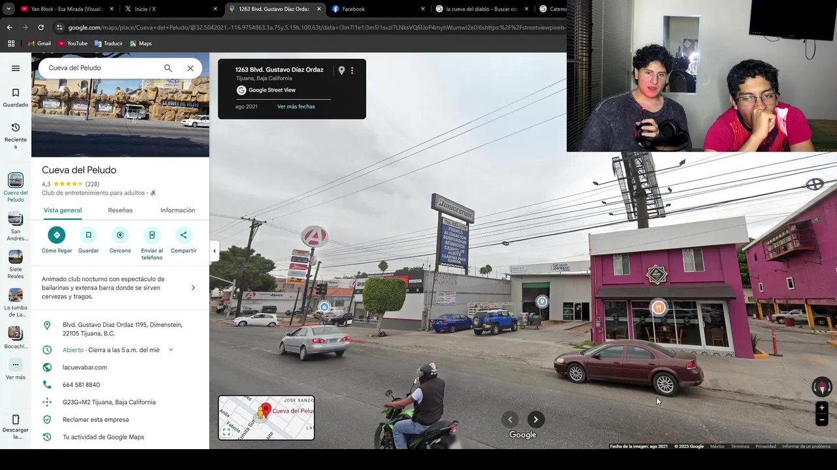
Task: Click the address Blvd. Gustavo Díaz Ordaz 1195
Action: click(122, 329)
